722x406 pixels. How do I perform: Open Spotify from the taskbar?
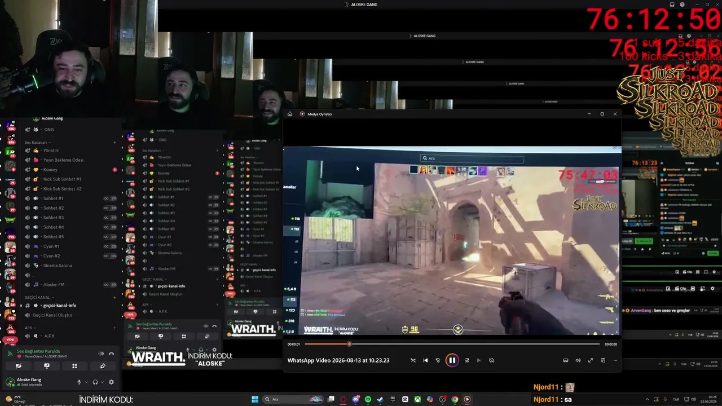coord(368,399)
